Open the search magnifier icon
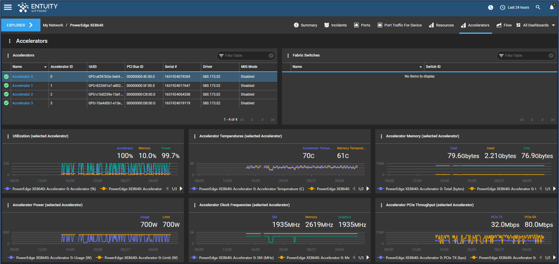559x264 pixels. pos(538,7)
